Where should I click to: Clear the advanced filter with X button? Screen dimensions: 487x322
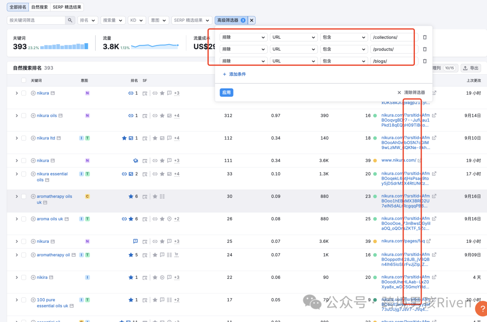[x=252, y=20]
